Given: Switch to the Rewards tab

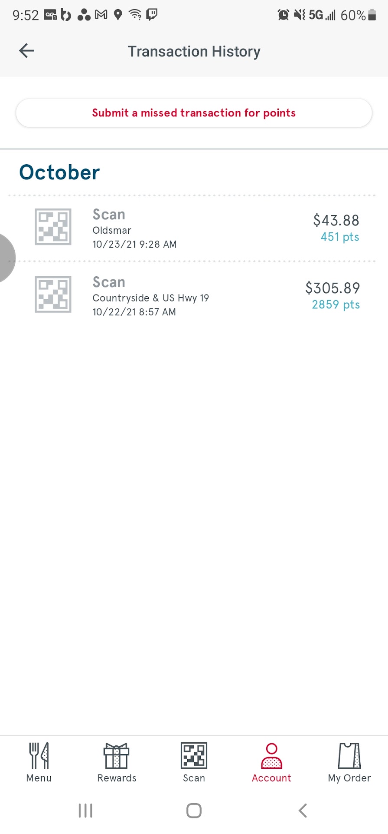Looking at the screenshot, I should tap(117, 762).
